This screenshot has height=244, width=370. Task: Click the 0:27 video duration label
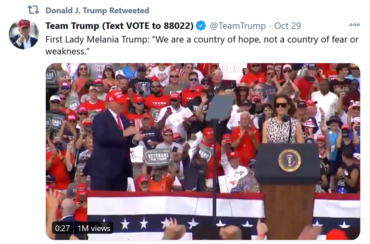[x=62, y=228]
